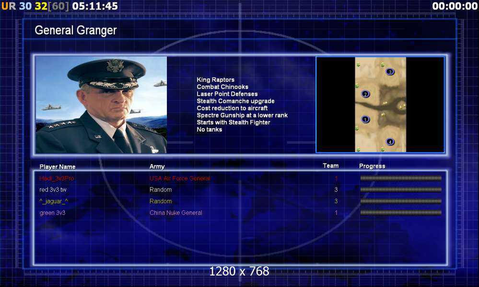Select player red 3v3 tw
This screenshot has height=287, width=479.
click(x=53, y=189)
